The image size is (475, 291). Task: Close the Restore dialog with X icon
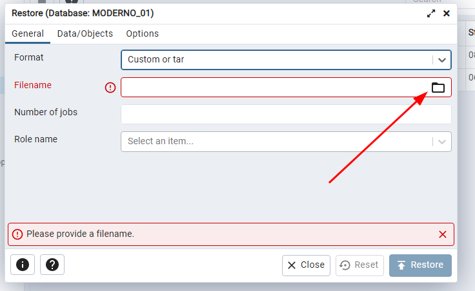click(x=446, y=14)
